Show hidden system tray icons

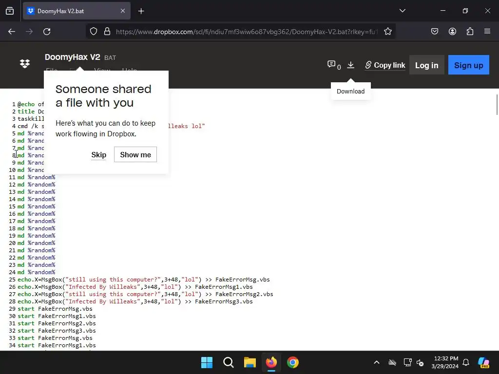(377, 362)
